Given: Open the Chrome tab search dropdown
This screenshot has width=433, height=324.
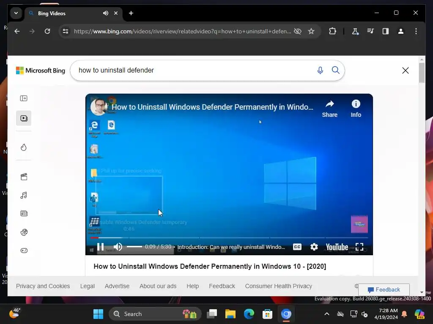Looking at the screenshot, I should [x=16, y=13].
